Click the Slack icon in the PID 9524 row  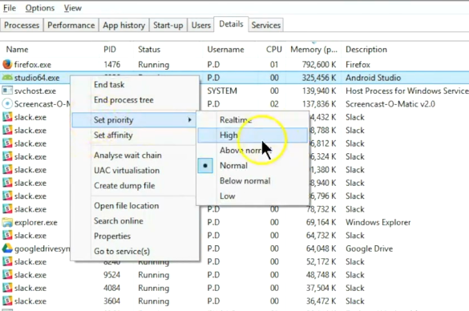pos(7,275)
